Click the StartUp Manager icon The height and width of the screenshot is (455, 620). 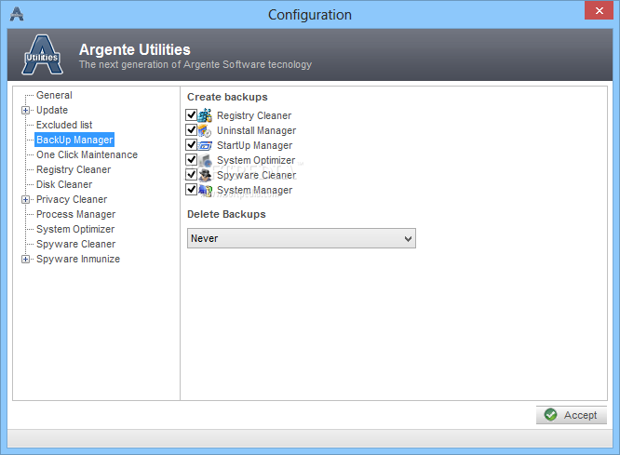(x=205, y=145)
